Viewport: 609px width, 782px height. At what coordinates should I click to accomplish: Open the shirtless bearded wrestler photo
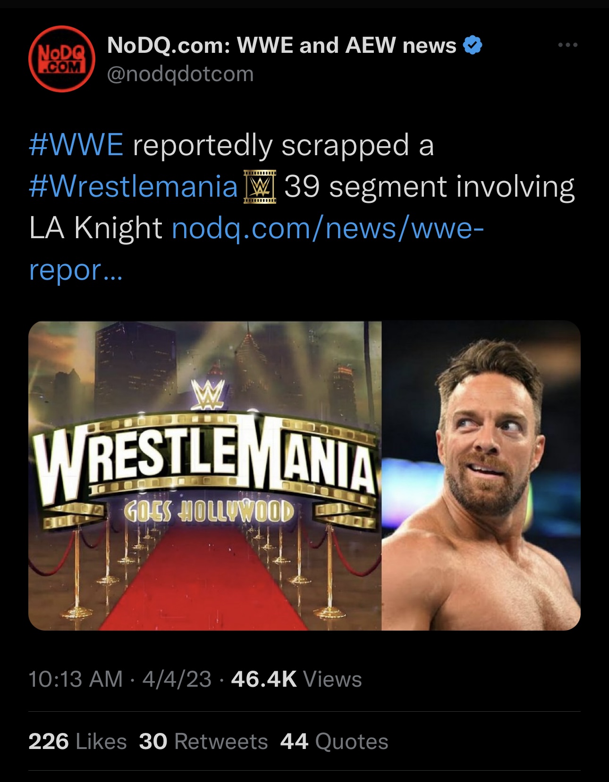click(481, 475)
